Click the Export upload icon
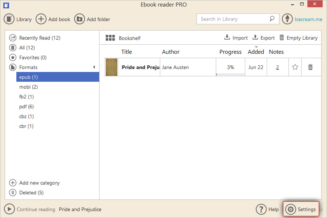This screenshot has height=218, width=327. (x=255, y=37)
